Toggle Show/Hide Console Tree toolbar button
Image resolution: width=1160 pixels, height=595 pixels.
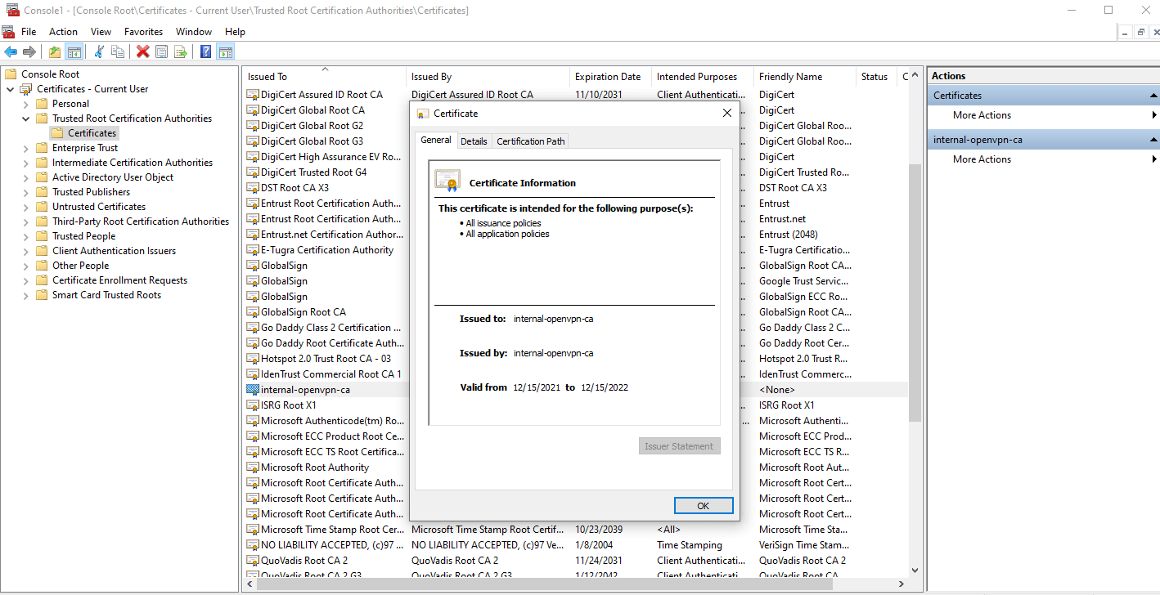coord(74,51)
